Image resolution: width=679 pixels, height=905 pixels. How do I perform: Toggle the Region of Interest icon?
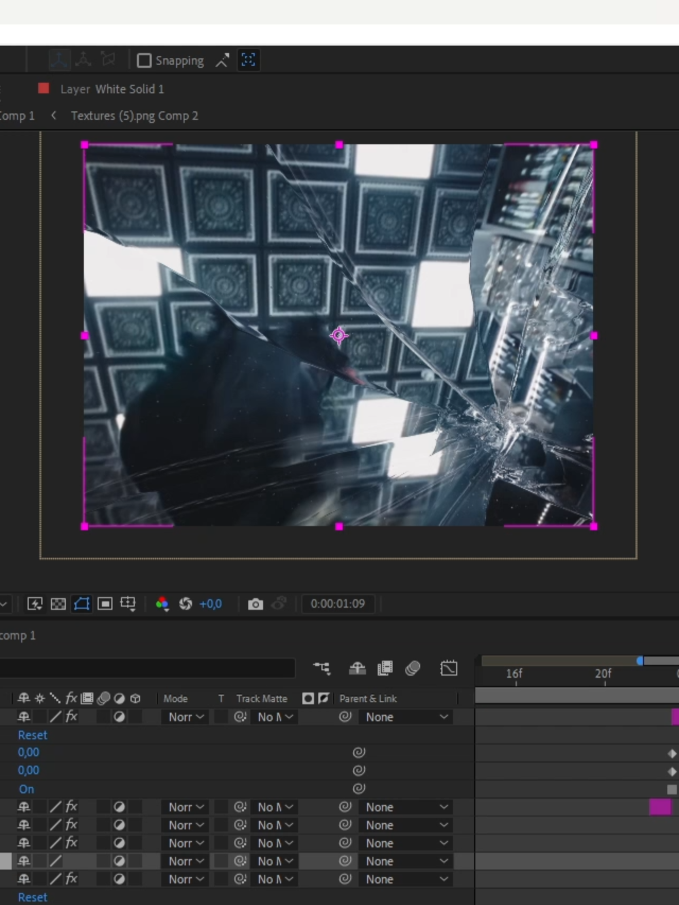[x=105, y=604]
